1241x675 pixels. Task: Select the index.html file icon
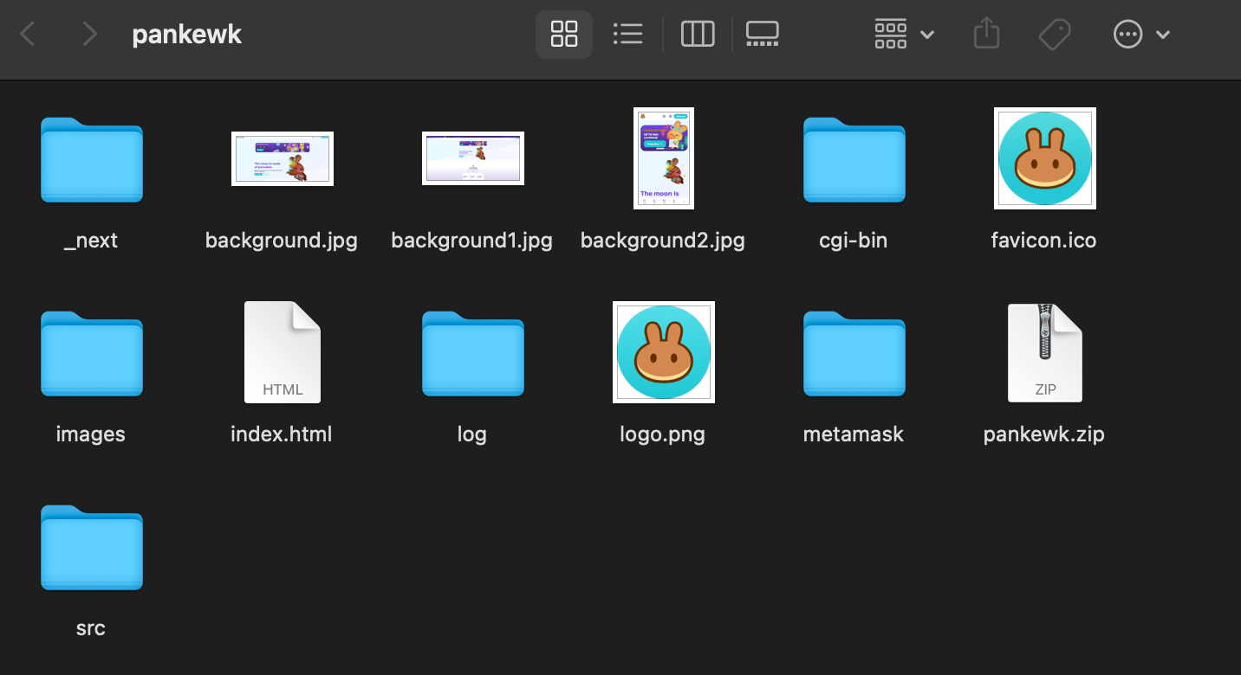pos(282,352)
